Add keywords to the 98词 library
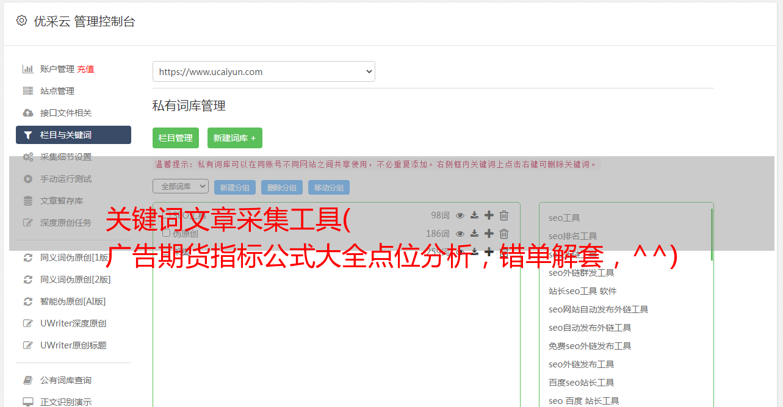 tap(489, 215)
